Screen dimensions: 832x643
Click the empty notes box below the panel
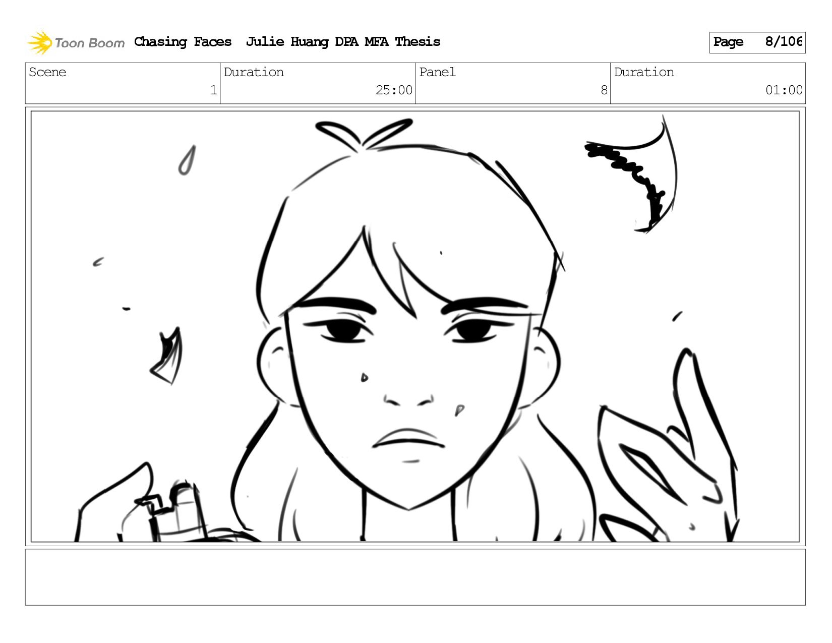pos(415,577)
